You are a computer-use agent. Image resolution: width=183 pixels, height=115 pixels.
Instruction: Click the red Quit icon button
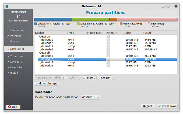pos(10,107)
